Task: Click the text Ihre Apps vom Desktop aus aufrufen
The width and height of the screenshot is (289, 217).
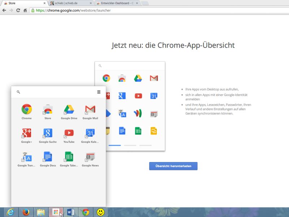Action: pyautogui.click(x=212, y=89)
